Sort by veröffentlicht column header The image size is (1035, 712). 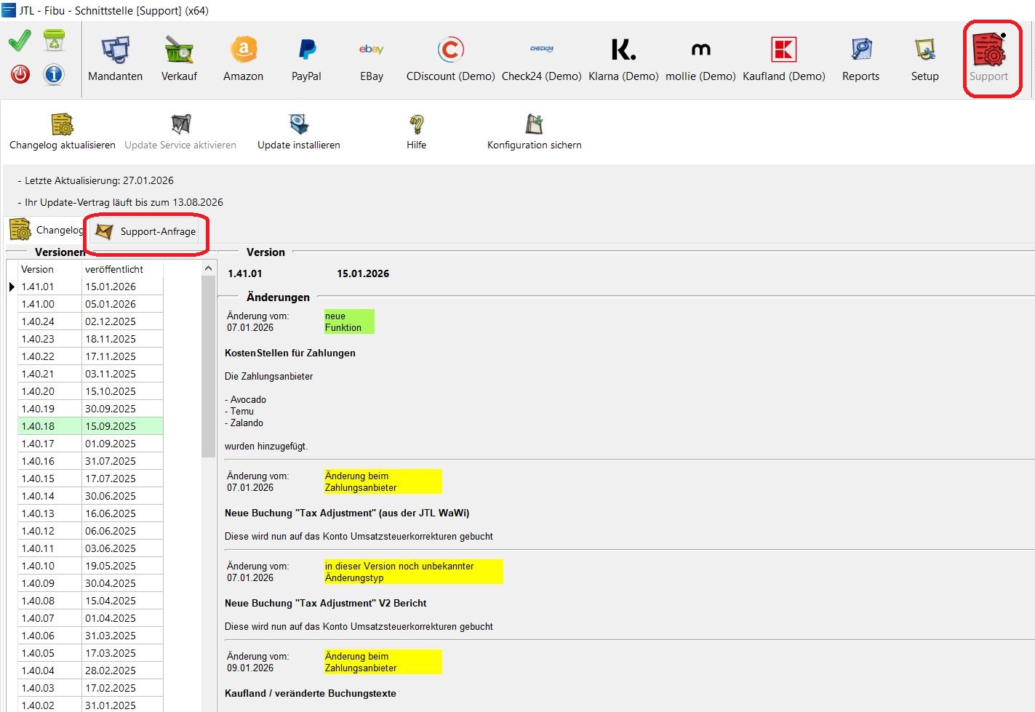click(121, 269)
